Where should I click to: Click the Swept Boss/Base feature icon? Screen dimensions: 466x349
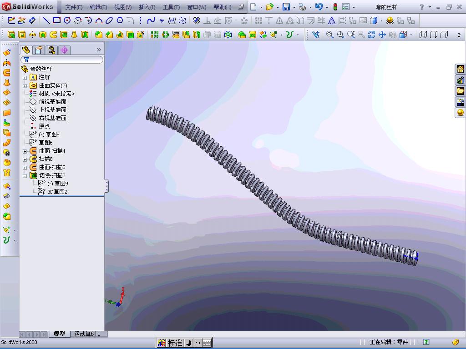coord(53,35)
